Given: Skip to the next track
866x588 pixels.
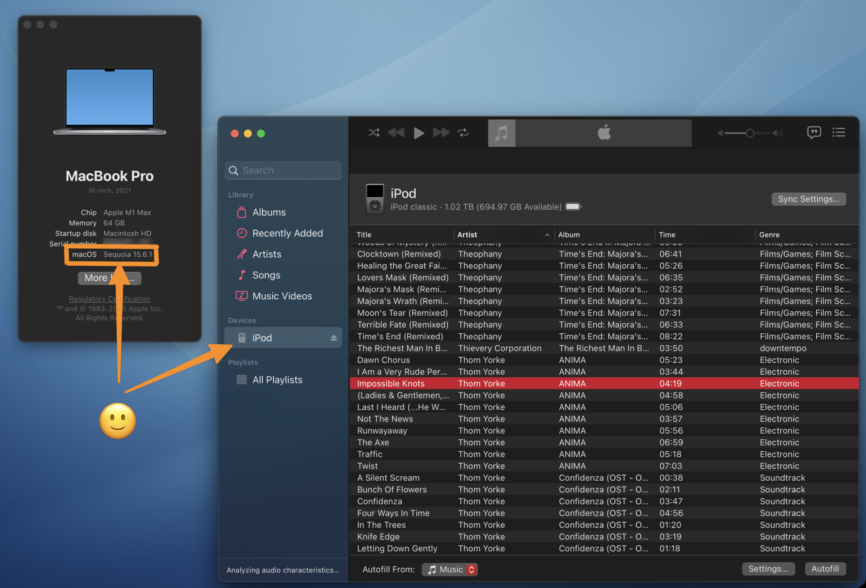Looking at the screenshot, I should tap(441, 133).
